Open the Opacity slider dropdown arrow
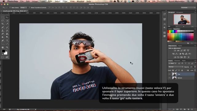197x111 pixels. pos(195,67)
